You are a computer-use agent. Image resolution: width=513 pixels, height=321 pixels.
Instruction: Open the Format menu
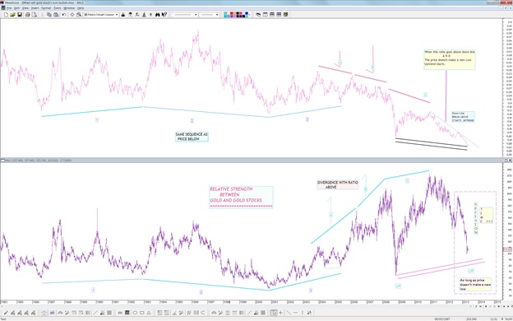[46, 8]
